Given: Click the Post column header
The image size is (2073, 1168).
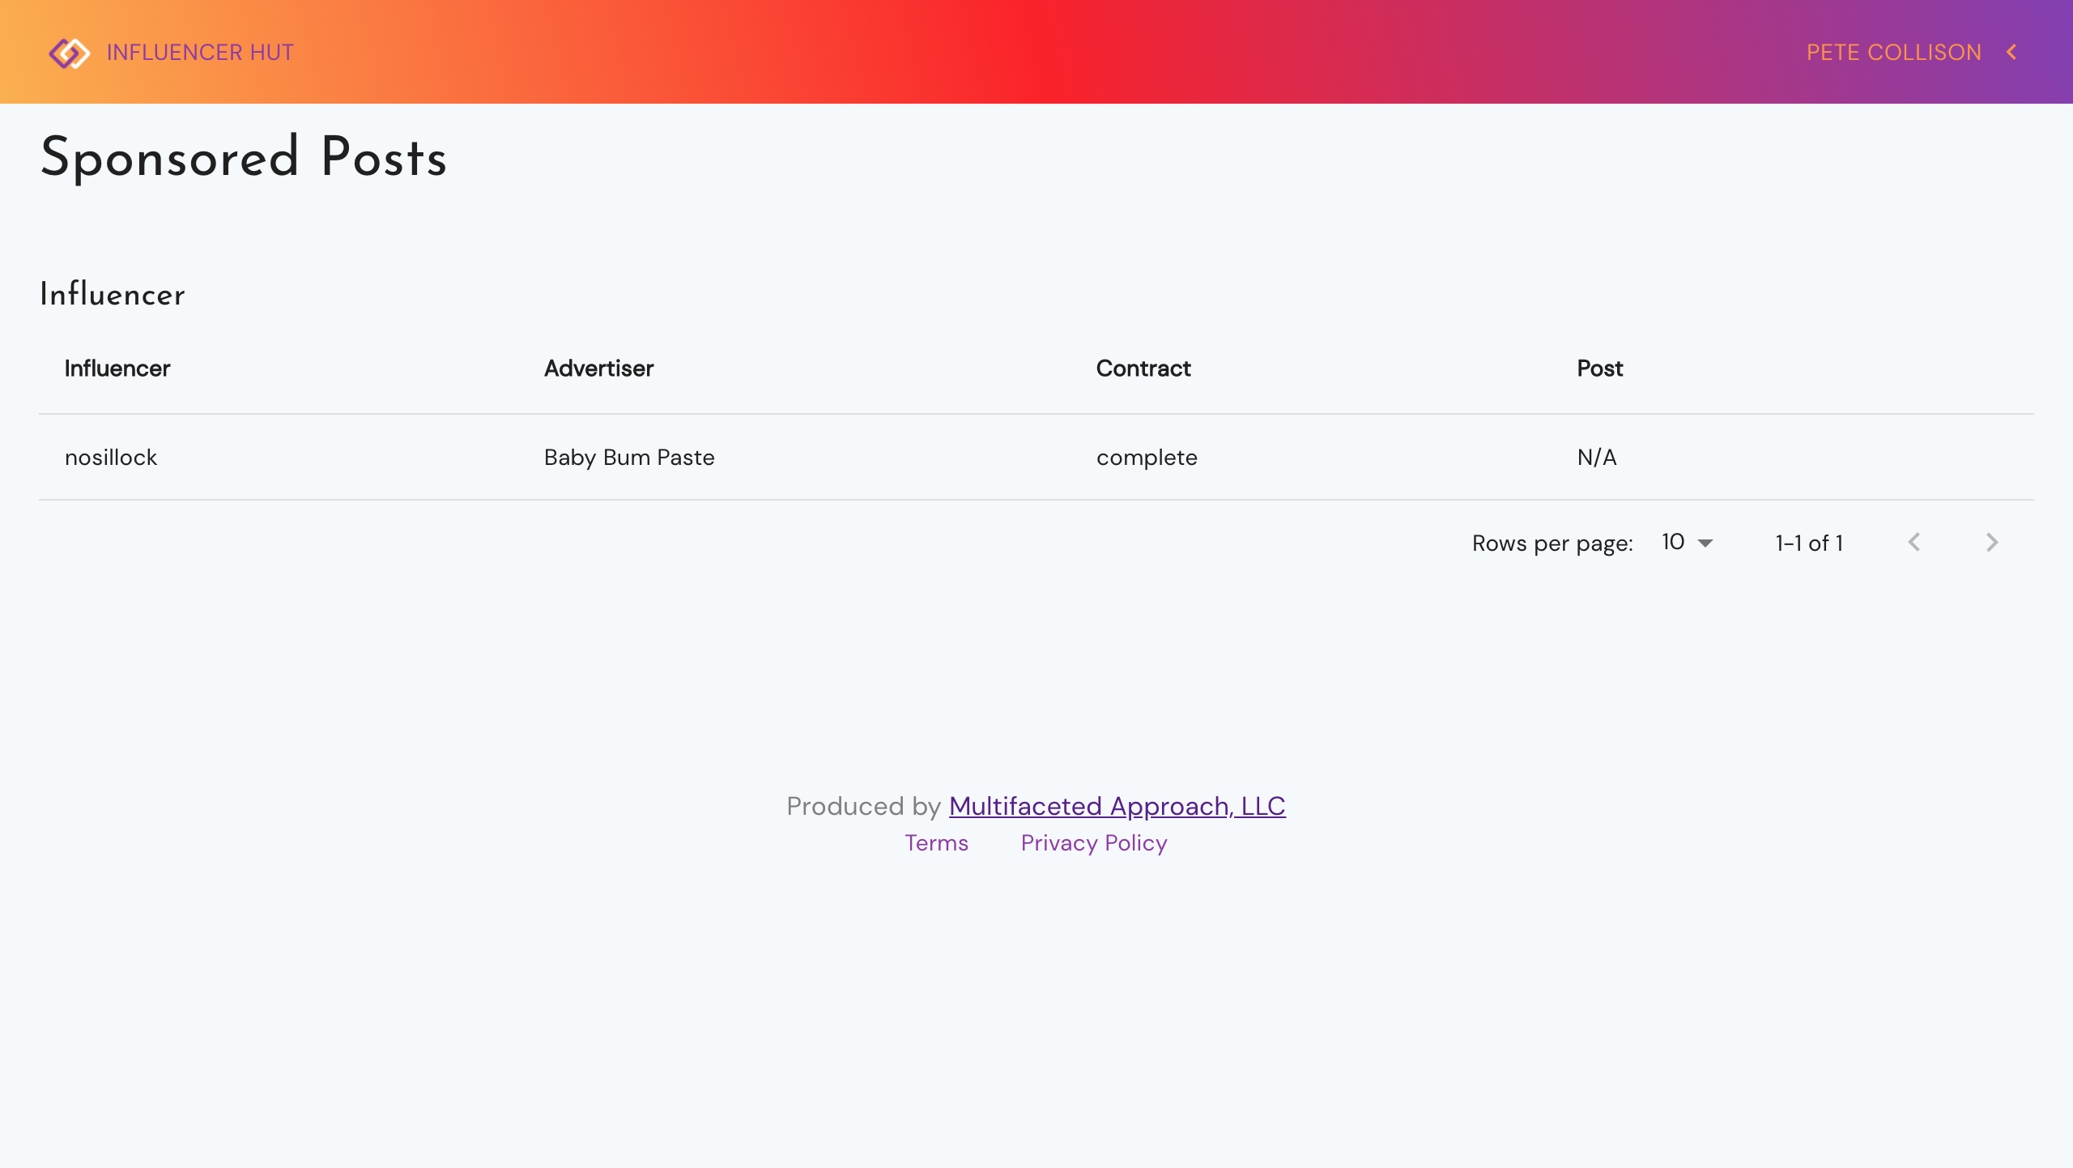Looking at the screenshot, I should (1599, 369).
